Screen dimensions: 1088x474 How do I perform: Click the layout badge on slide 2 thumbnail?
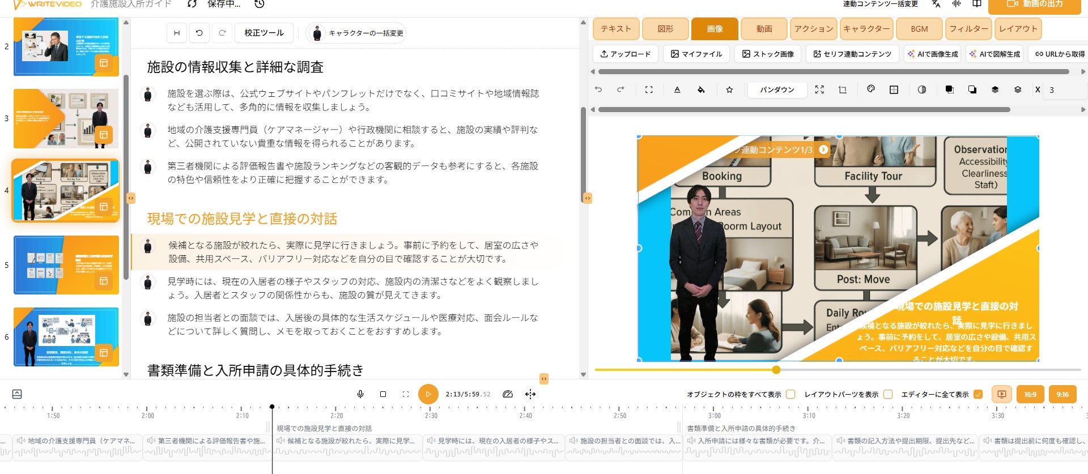point(104,63)
